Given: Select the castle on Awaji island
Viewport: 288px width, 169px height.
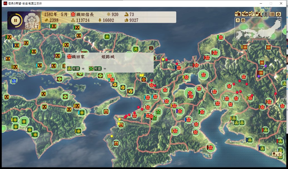Looking at the screenshot, I should [x=106, y=111].
